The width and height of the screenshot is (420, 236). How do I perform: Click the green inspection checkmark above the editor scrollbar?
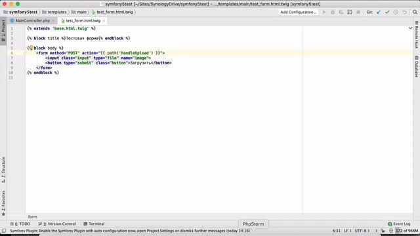[x=410, y=28]
